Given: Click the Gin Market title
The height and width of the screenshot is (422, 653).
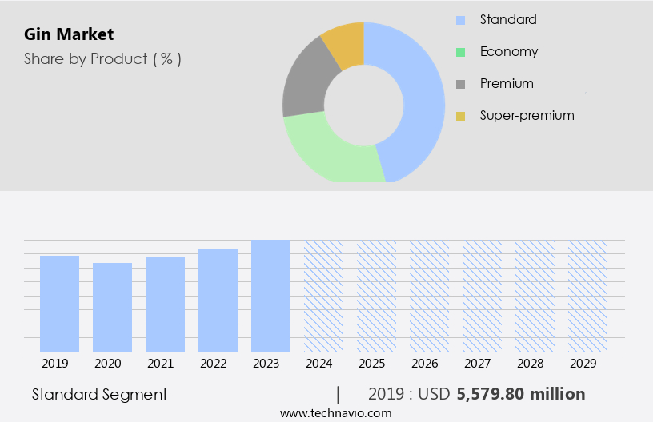Looking at the screenshot, I should pos(69,34).
